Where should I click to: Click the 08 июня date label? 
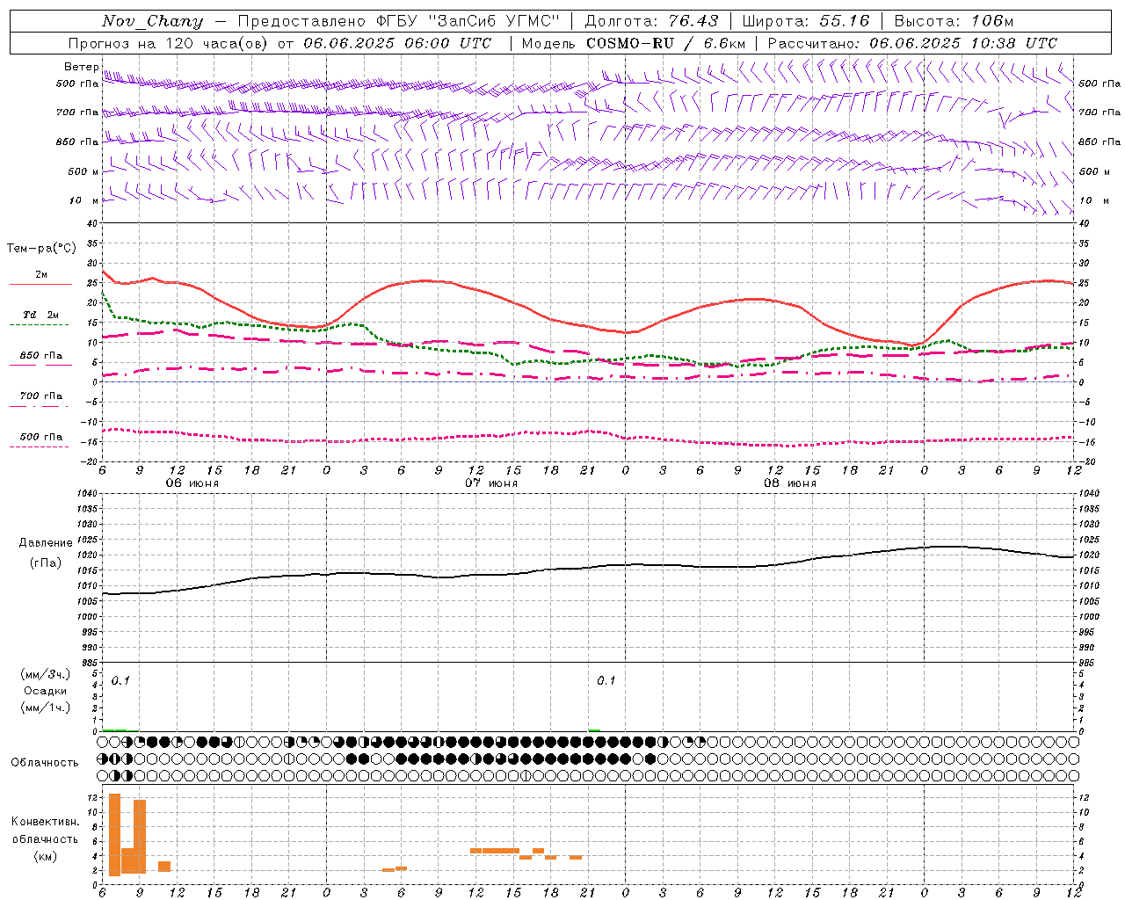(790, 483)
